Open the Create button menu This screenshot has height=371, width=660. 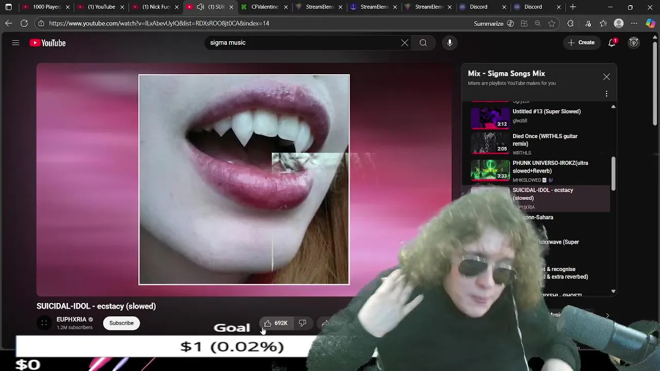[581, 43]
